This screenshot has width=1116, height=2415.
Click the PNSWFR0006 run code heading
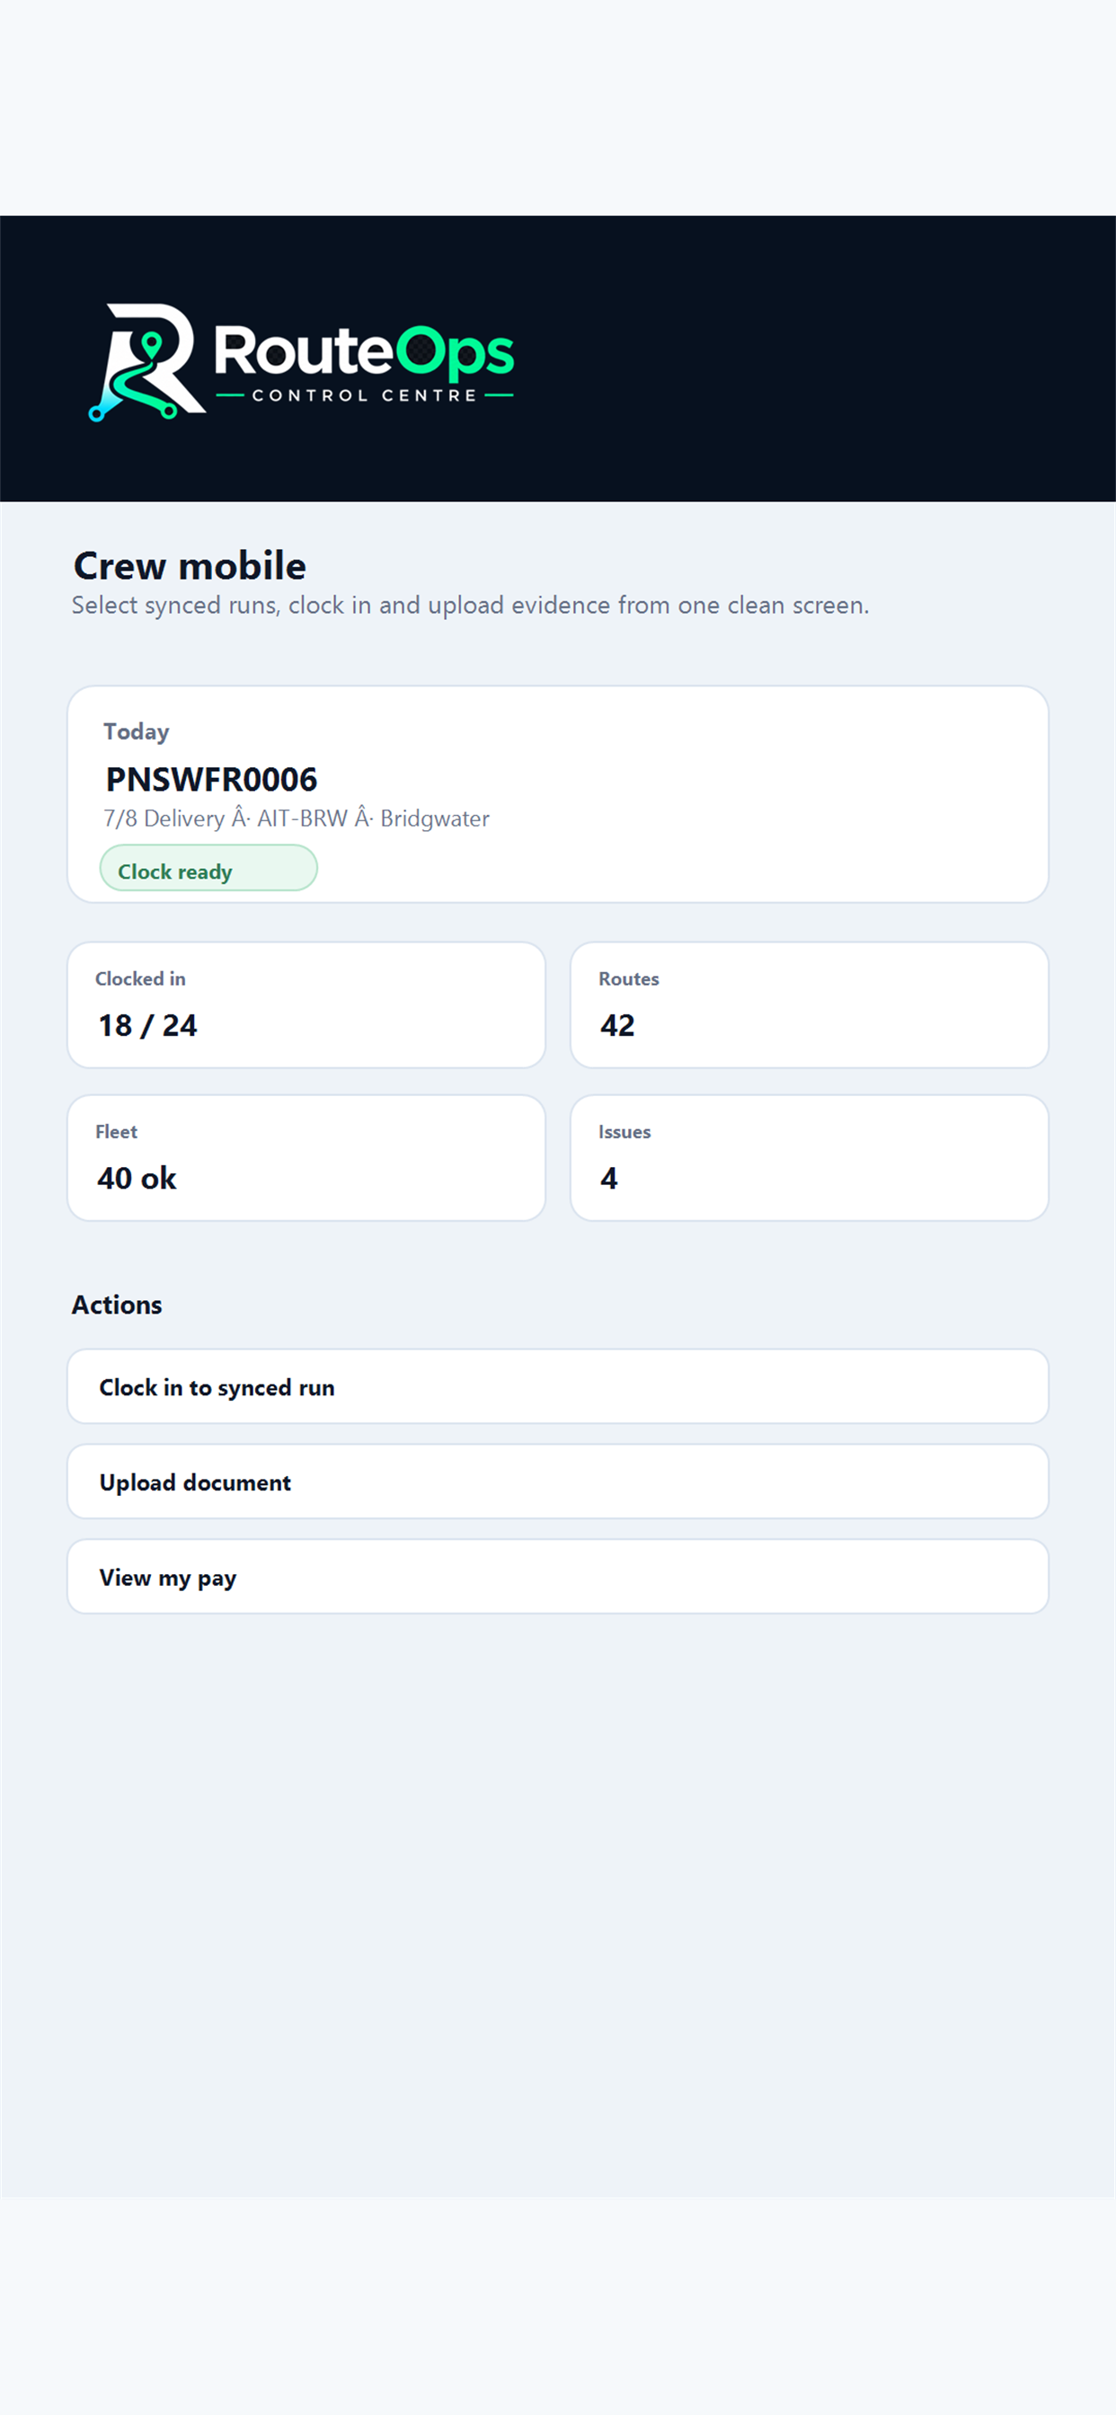click(211, 779)
